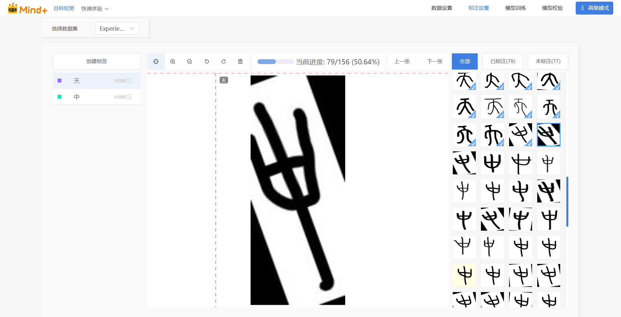Open the shortcut key badge next to label 中
The height and width of the screenshot is (317, 621).
(x=129, y=96)
